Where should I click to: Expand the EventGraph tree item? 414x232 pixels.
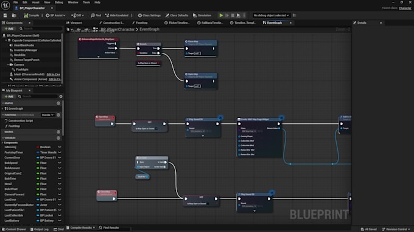(x=2, y=109)
